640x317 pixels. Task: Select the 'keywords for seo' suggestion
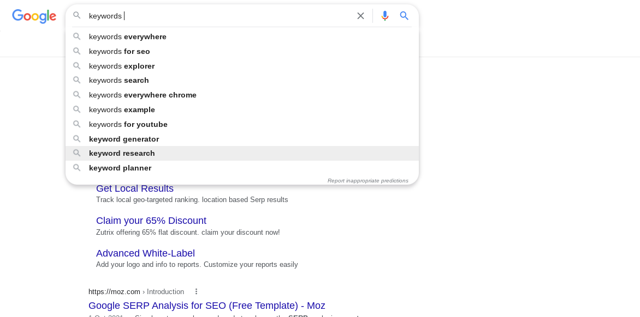242,51
